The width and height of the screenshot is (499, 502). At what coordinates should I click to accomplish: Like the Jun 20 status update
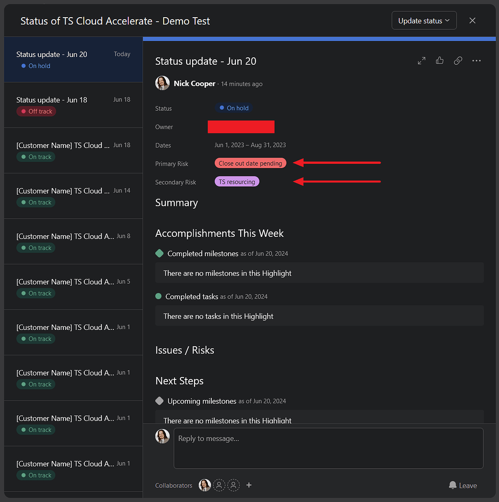tap(439, 60)
